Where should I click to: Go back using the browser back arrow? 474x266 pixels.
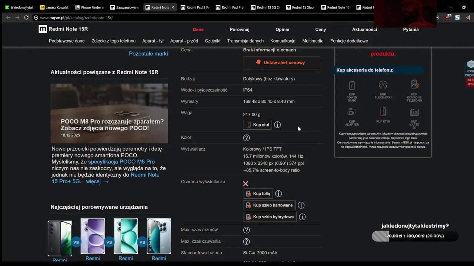click(8, 17)
